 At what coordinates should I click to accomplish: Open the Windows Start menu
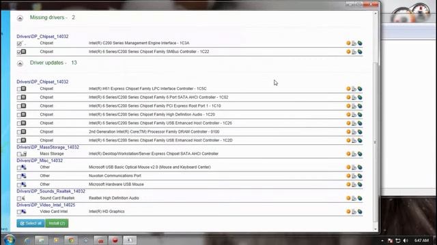point(9,240)
